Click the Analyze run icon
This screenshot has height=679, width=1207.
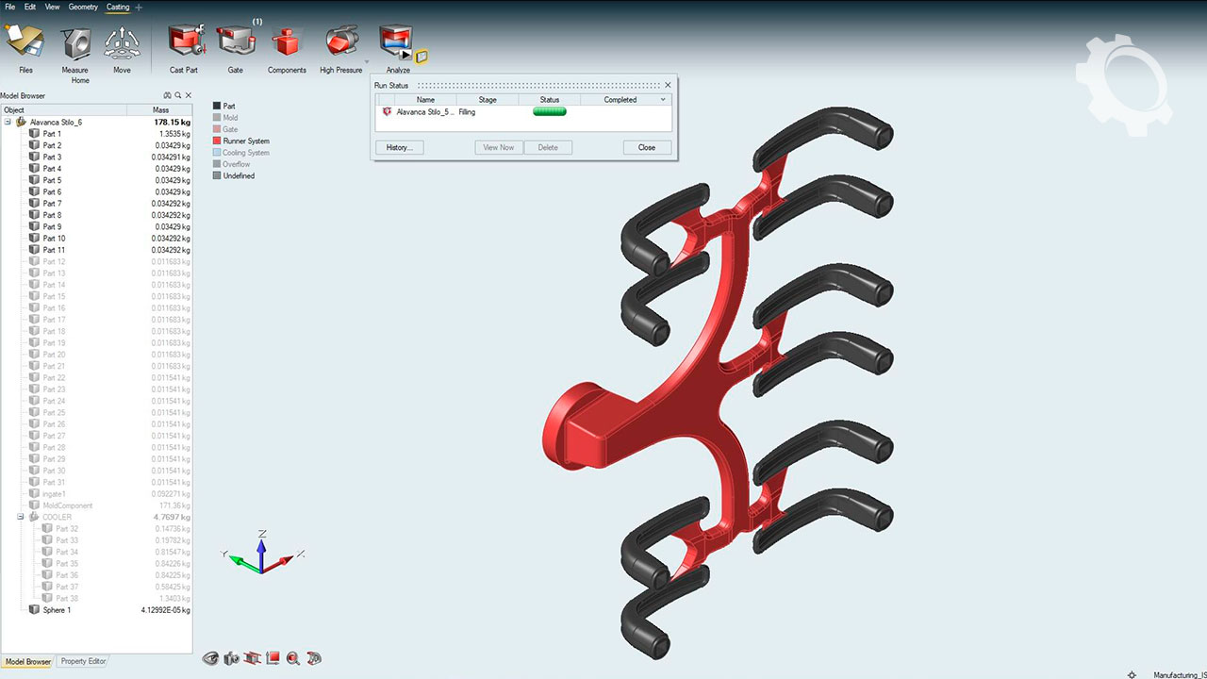pyautogui.click(x=395, y=41)
